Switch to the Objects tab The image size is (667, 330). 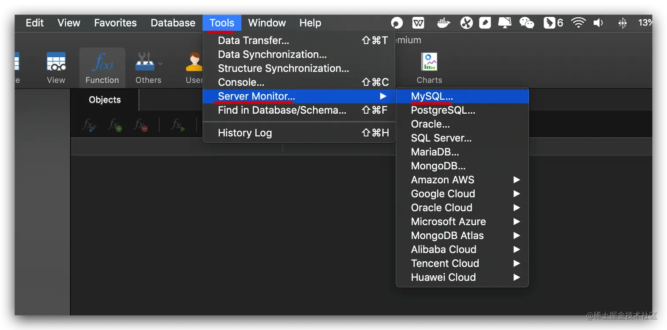pyautogui.click(x=105, y=100)
